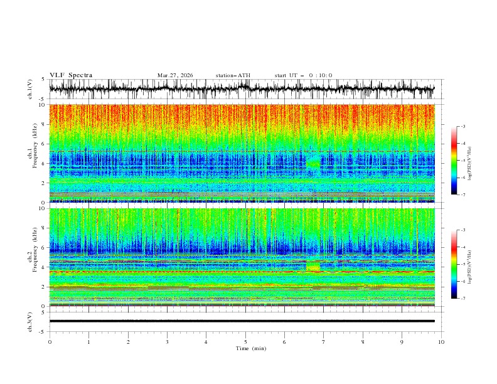Click the '-7' label on ch.2 colorbar

coord(462,299)
